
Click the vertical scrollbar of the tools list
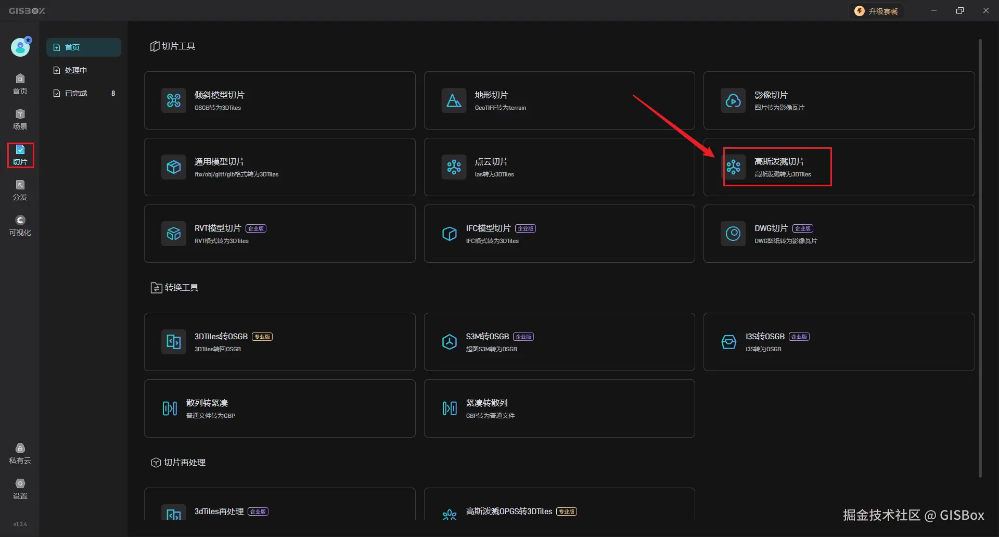coord(980,258)
